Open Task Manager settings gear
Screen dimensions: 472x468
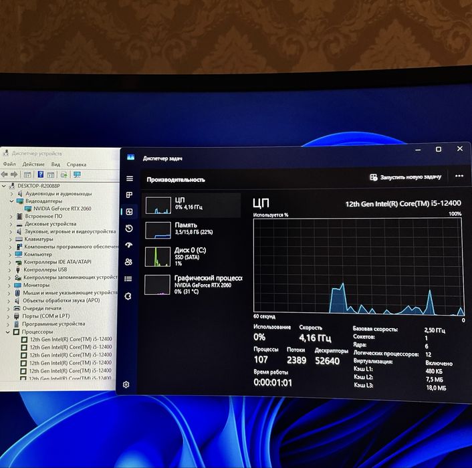pyautogui.click(x=126, y=384)
